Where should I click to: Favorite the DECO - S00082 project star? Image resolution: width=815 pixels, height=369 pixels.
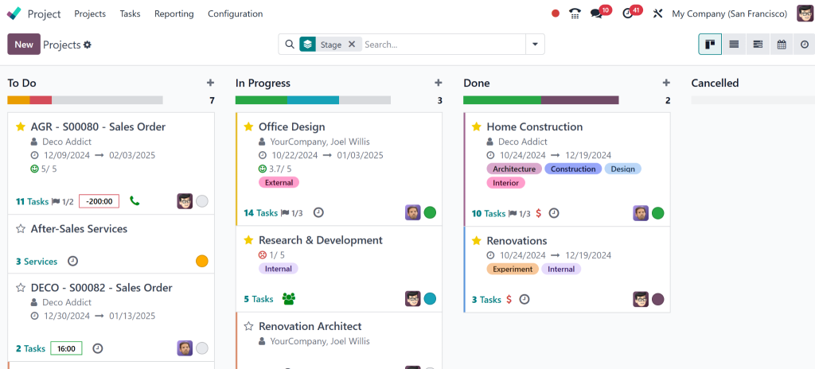point(20,287)
